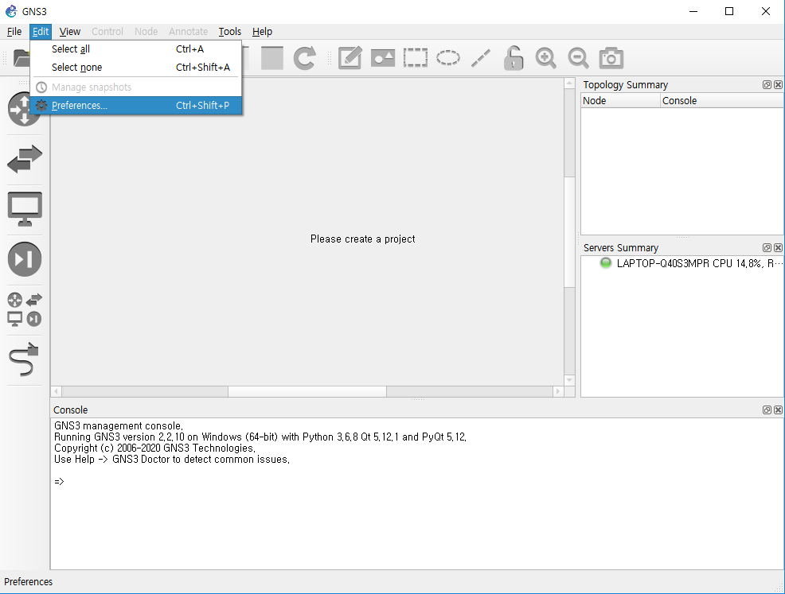
Task: Click the green server status indicator
Action: pyautogui.click(x=605, y=263)
